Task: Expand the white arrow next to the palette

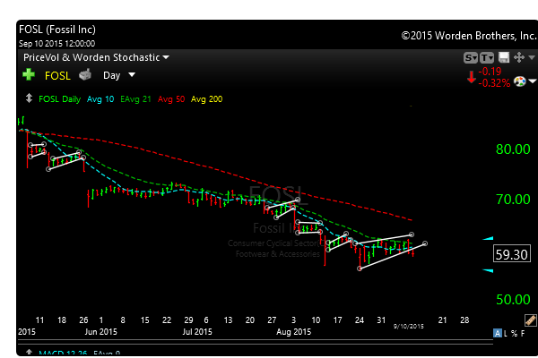Action: (532, 81)
